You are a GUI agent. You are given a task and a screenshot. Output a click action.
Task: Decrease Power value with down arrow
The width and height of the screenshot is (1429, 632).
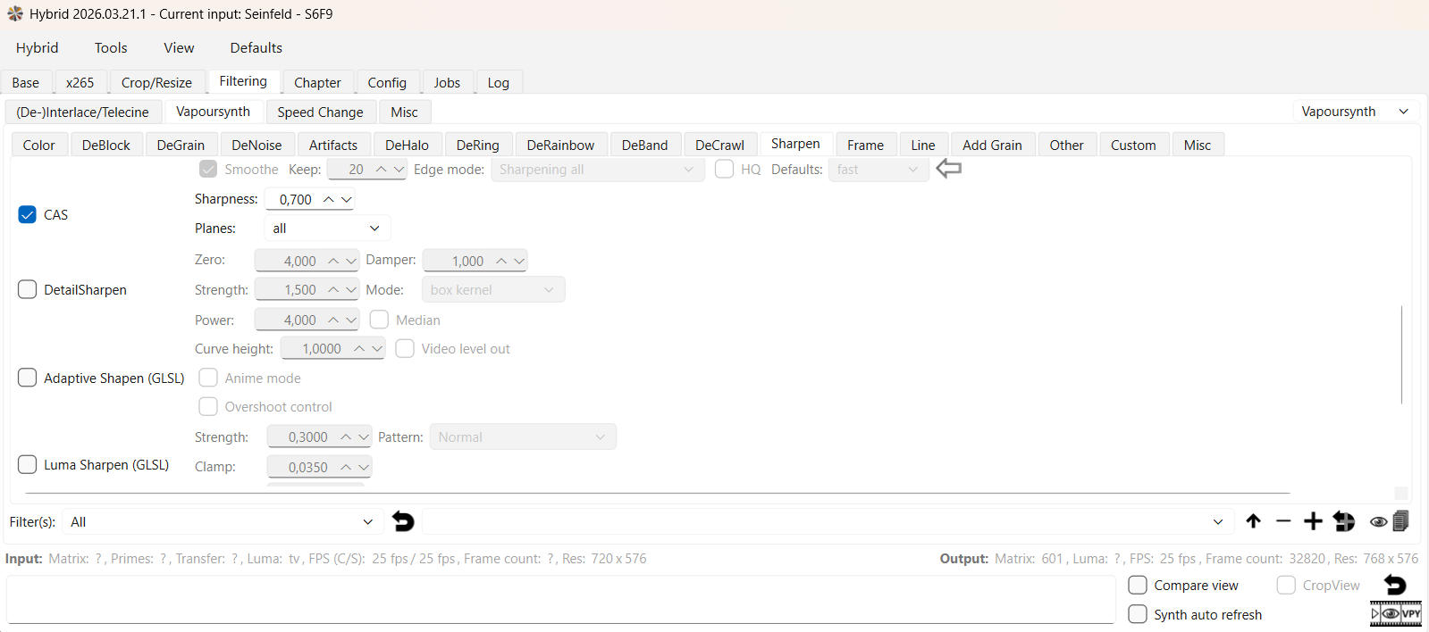coord(350,320)
